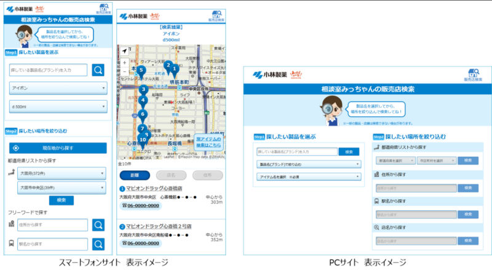
Task: Focus PC product name input field
Action: pyautogui.click(x=297, y=152)
